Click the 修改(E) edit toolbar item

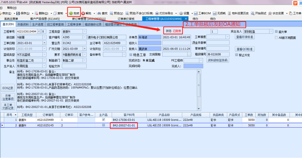pos(6,13)
